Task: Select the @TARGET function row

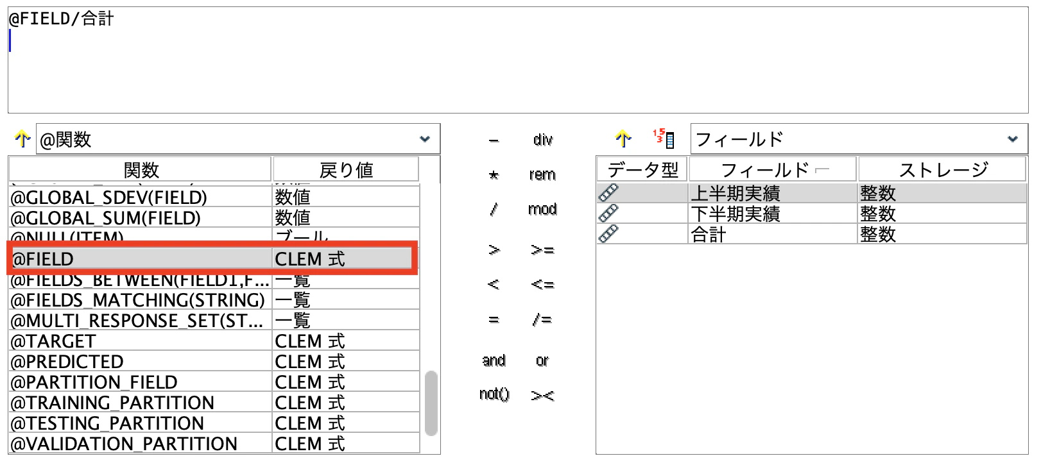Action: pyautogui.click(x=214, y=341)
